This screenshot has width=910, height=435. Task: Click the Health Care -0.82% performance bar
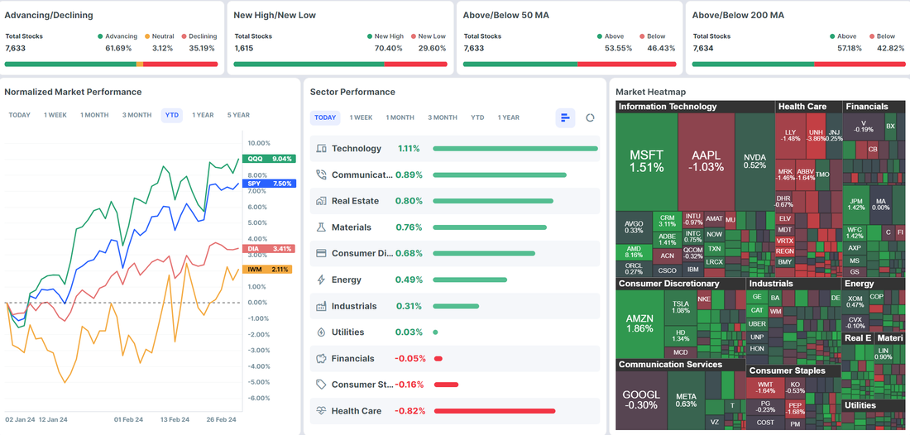[495, 411]
